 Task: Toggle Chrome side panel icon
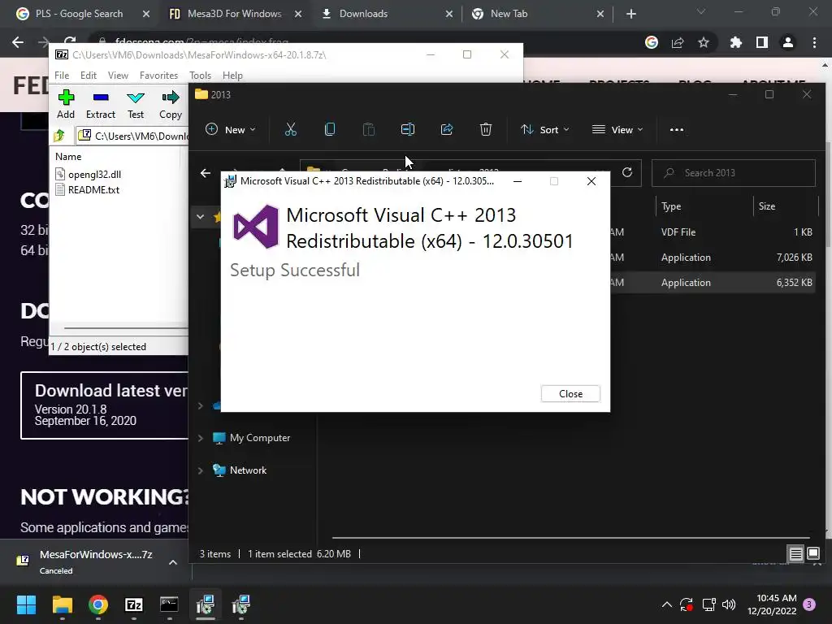pyautogui.click(x=761, y=42)
